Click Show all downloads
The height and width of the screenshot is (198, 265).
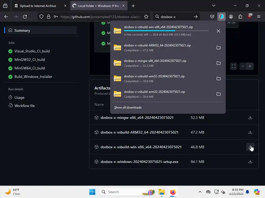coord(128,108)
